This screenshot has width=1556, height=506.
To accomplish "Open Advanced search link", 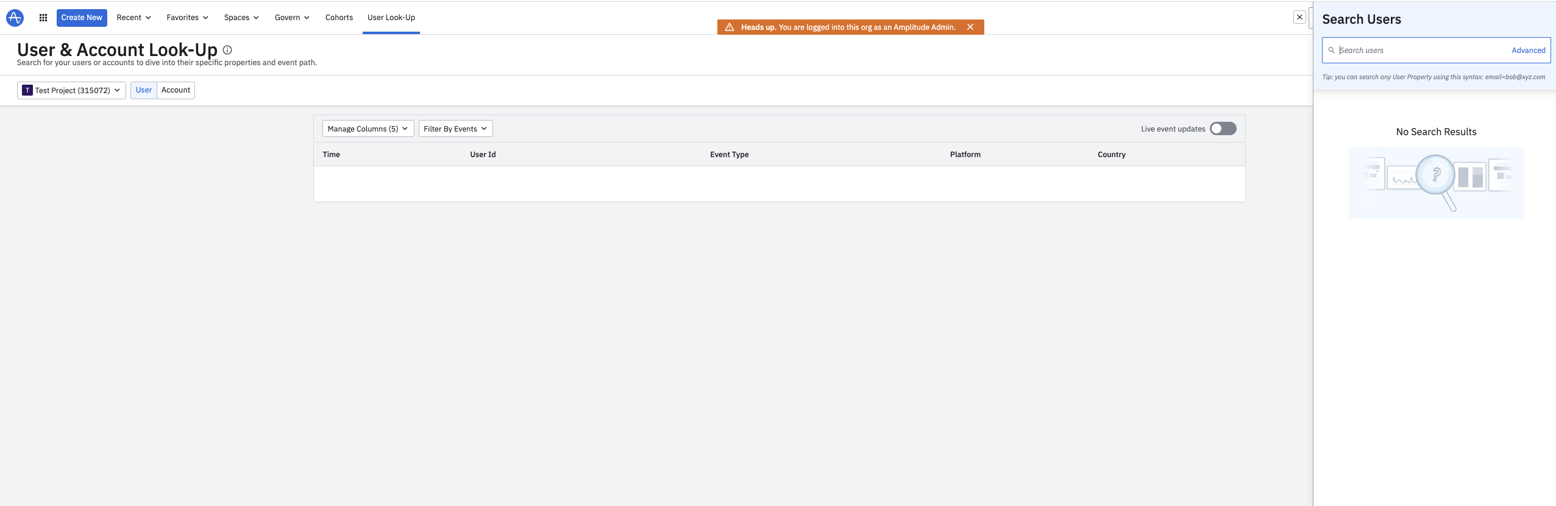I will (x=1528, y=51).
